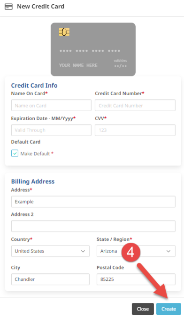Viewport: 184px width, 320px height.
Task: Click the chevron arrow in the State field
Action: tap(169, 251)
